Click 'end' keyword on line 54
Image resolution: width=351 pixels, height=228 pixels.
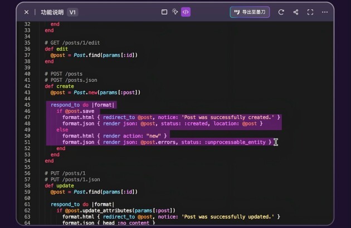click(49, 161)
